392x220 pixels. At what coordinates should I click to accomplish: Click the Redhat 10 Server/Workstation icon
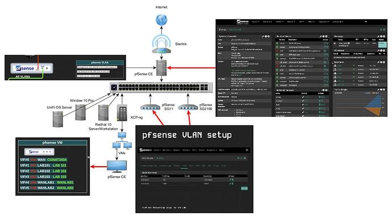click(x=103, y=112)
